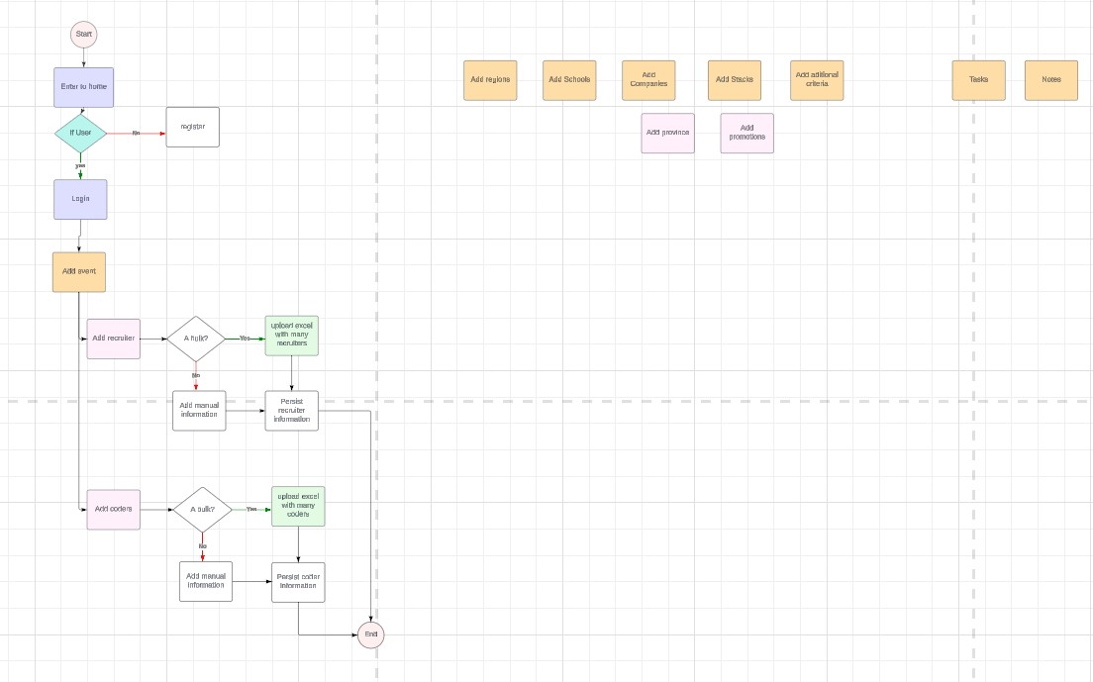The width and height of the screenshot is (1093, 682).
Task: Select the Add Stacks box
Action: [x=735, y=80]
